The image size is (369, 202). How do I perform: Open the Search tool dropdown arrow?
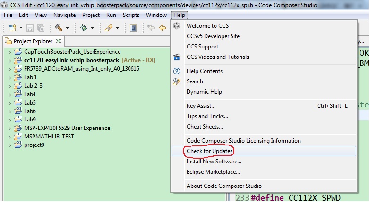pyautogui.click(x=118, y=28)
